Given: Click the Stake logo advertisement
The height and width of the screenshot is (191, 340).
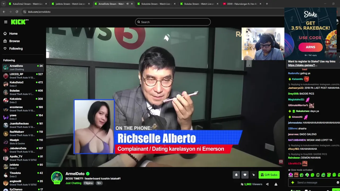Looking at the screenshot, I should pyautogui.click(x=311, y=15).
